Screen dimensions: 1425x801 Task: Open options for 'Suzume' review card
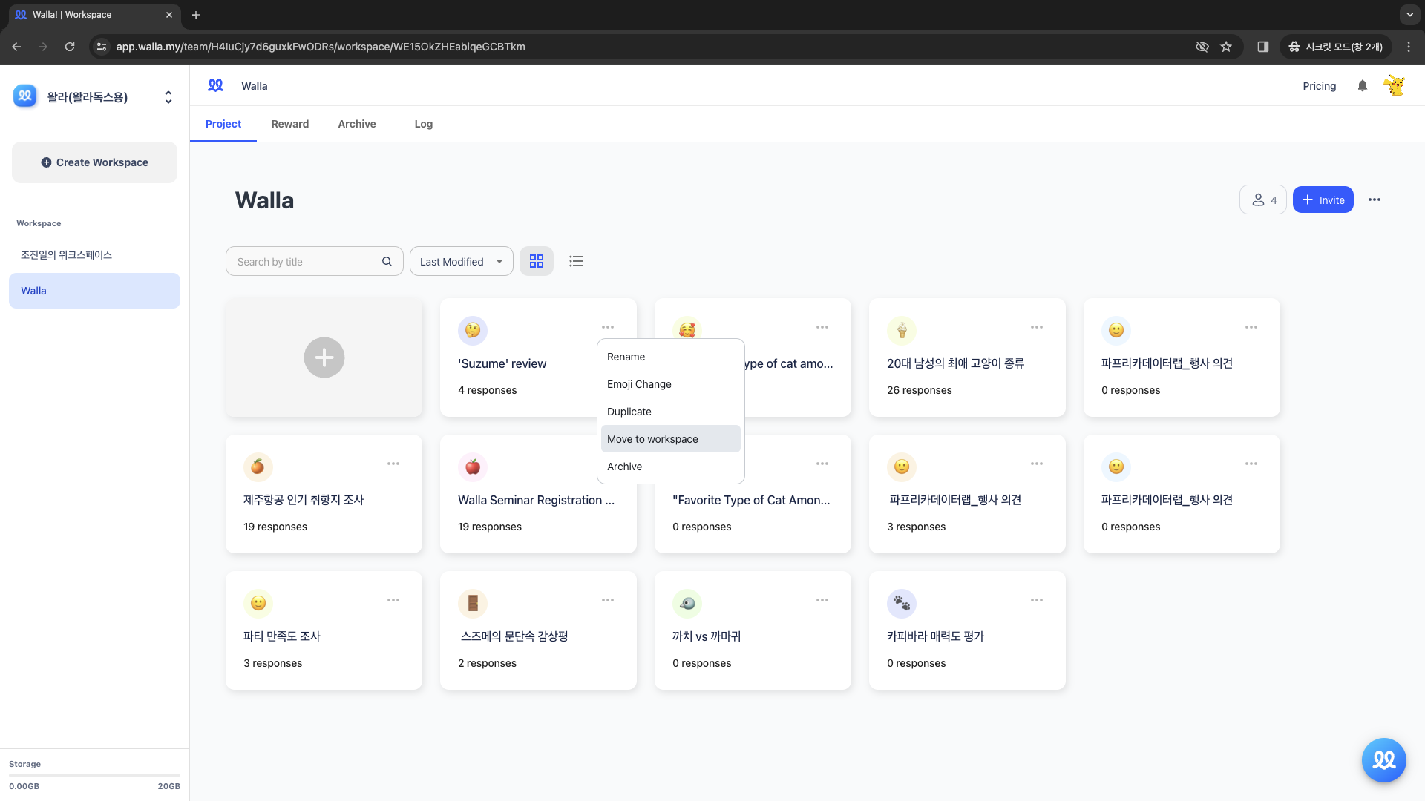[x=608, y=327]
